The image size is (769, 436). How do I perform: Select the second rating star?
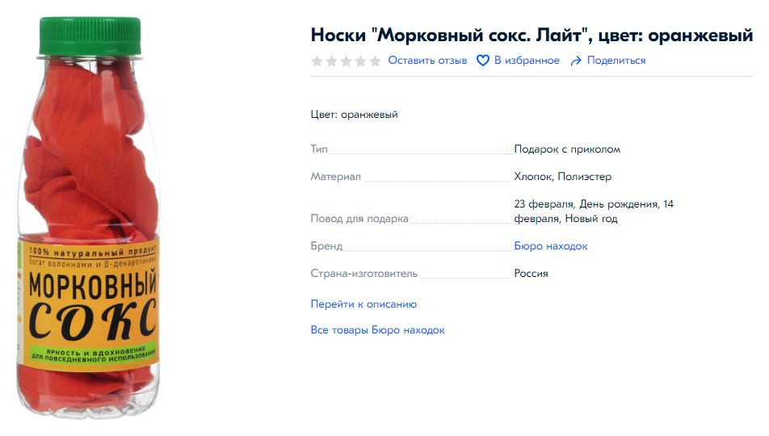(331, 61)
